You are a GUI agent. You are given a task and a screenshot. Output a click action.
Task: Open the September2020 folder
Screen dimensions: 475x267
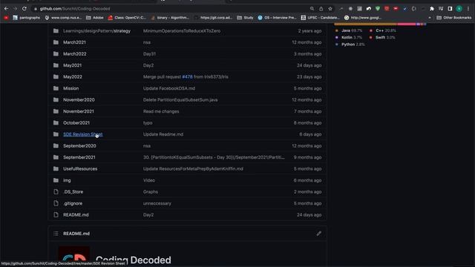[x=79, y=146]
